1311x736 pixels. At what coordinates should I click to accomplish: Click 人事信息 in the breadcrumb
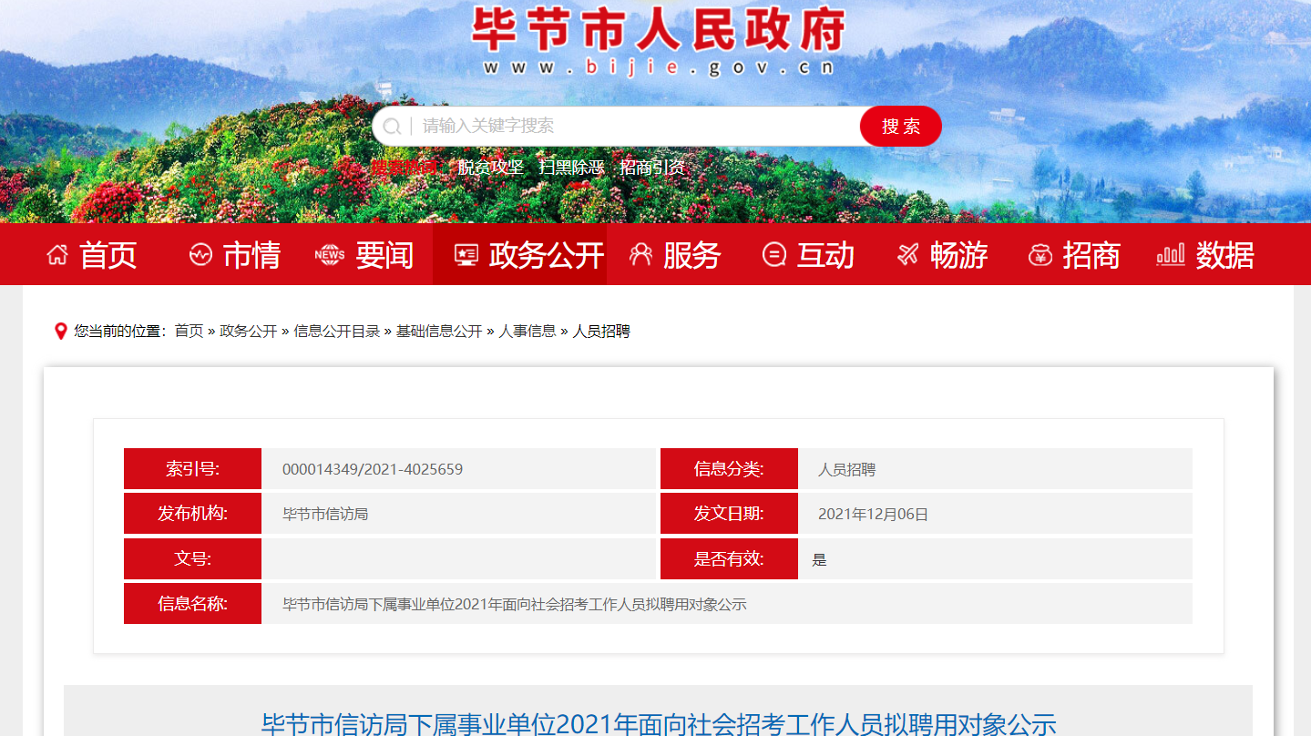pos(527,331)
